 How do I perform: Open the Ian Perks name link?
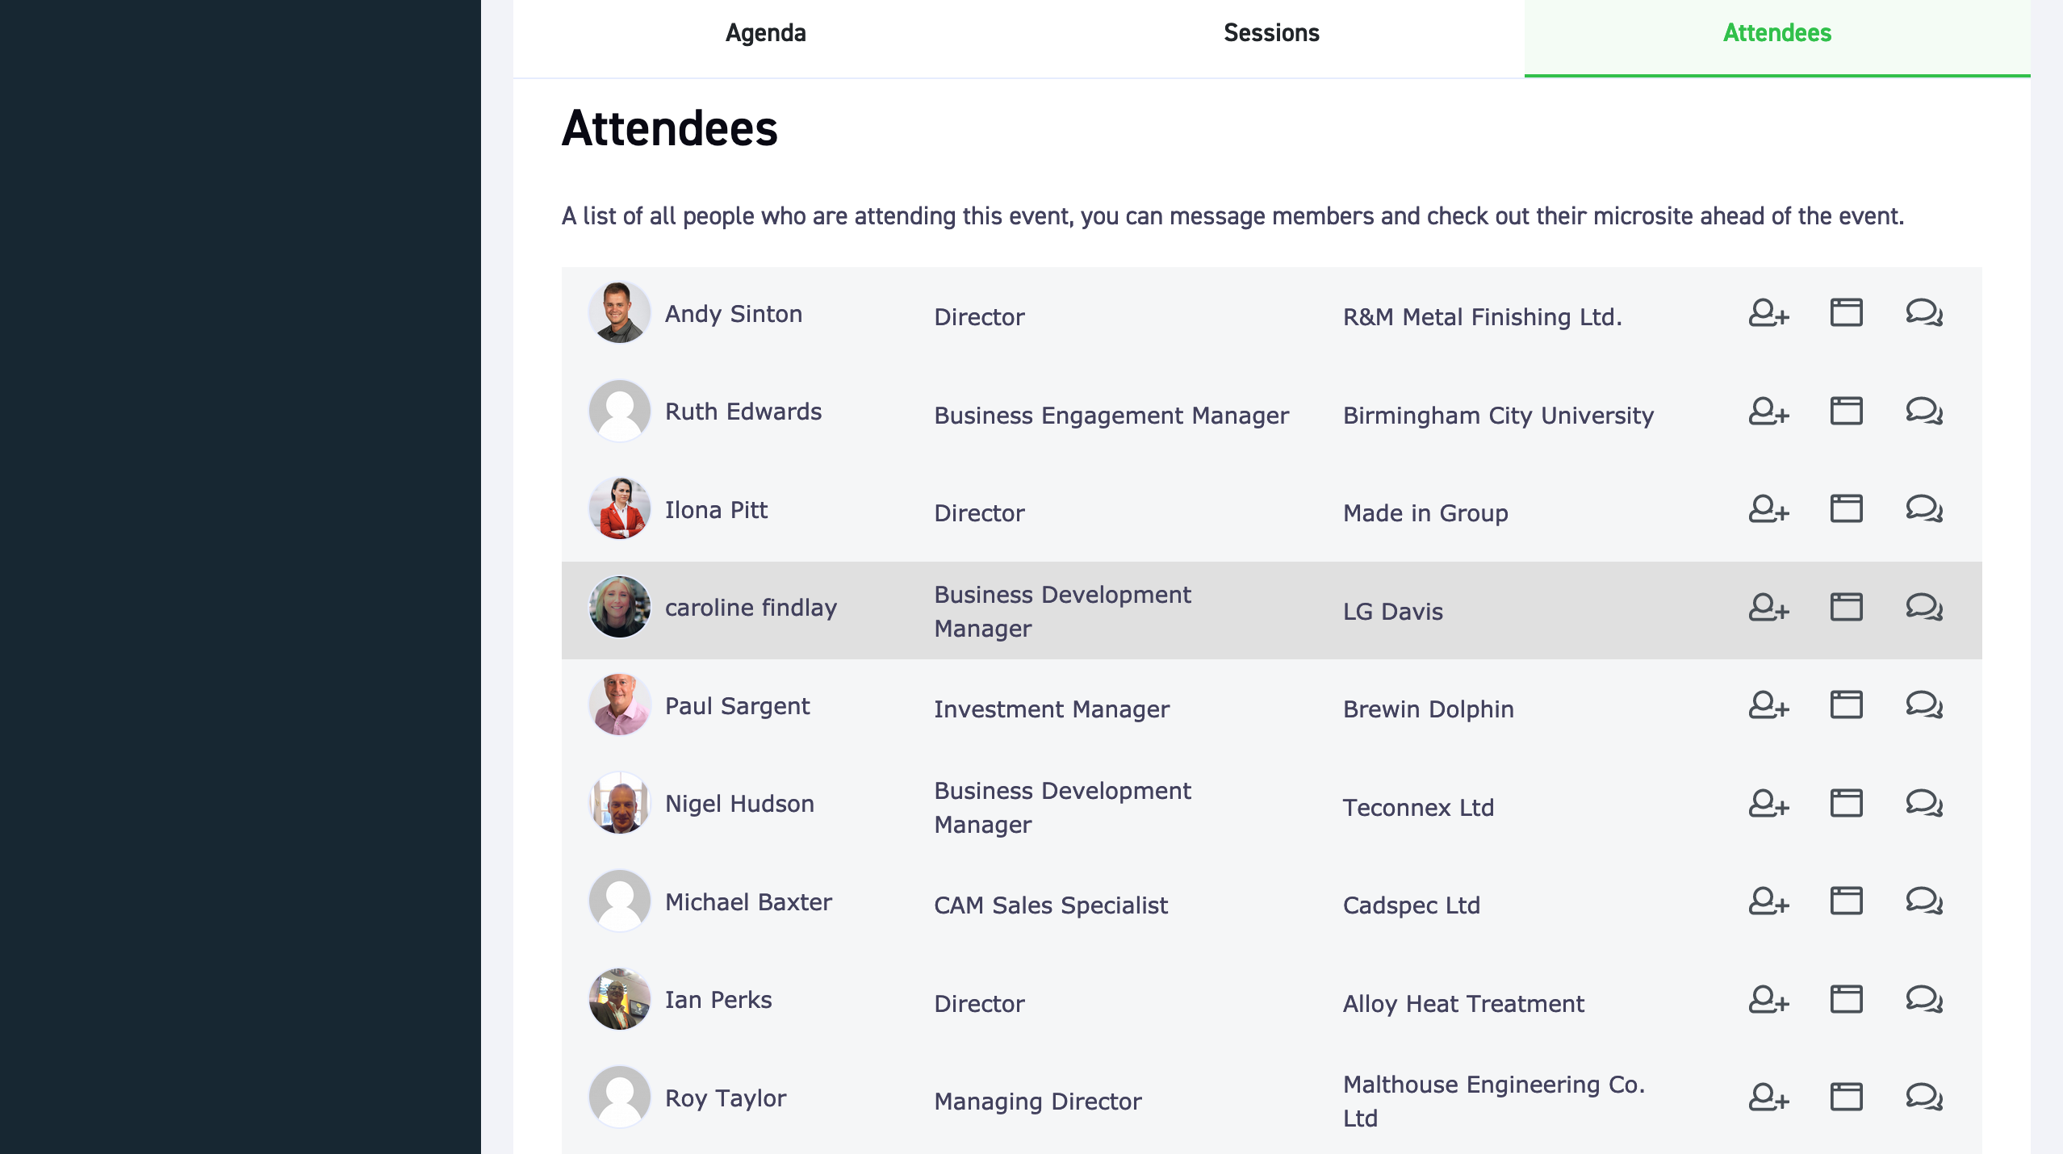718,1000
